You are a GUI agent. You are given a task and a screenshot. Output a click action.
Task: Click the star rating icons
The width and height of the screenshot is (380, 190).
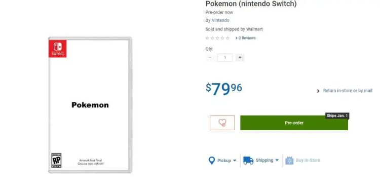(217, 38)
